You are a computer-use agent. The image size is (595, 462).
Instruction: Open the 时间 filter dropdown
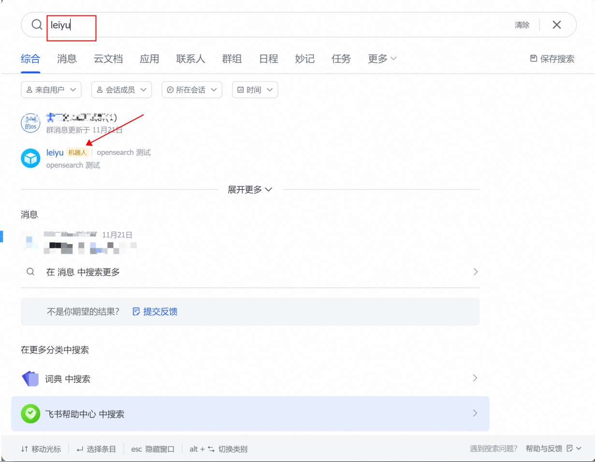point(255,89)
